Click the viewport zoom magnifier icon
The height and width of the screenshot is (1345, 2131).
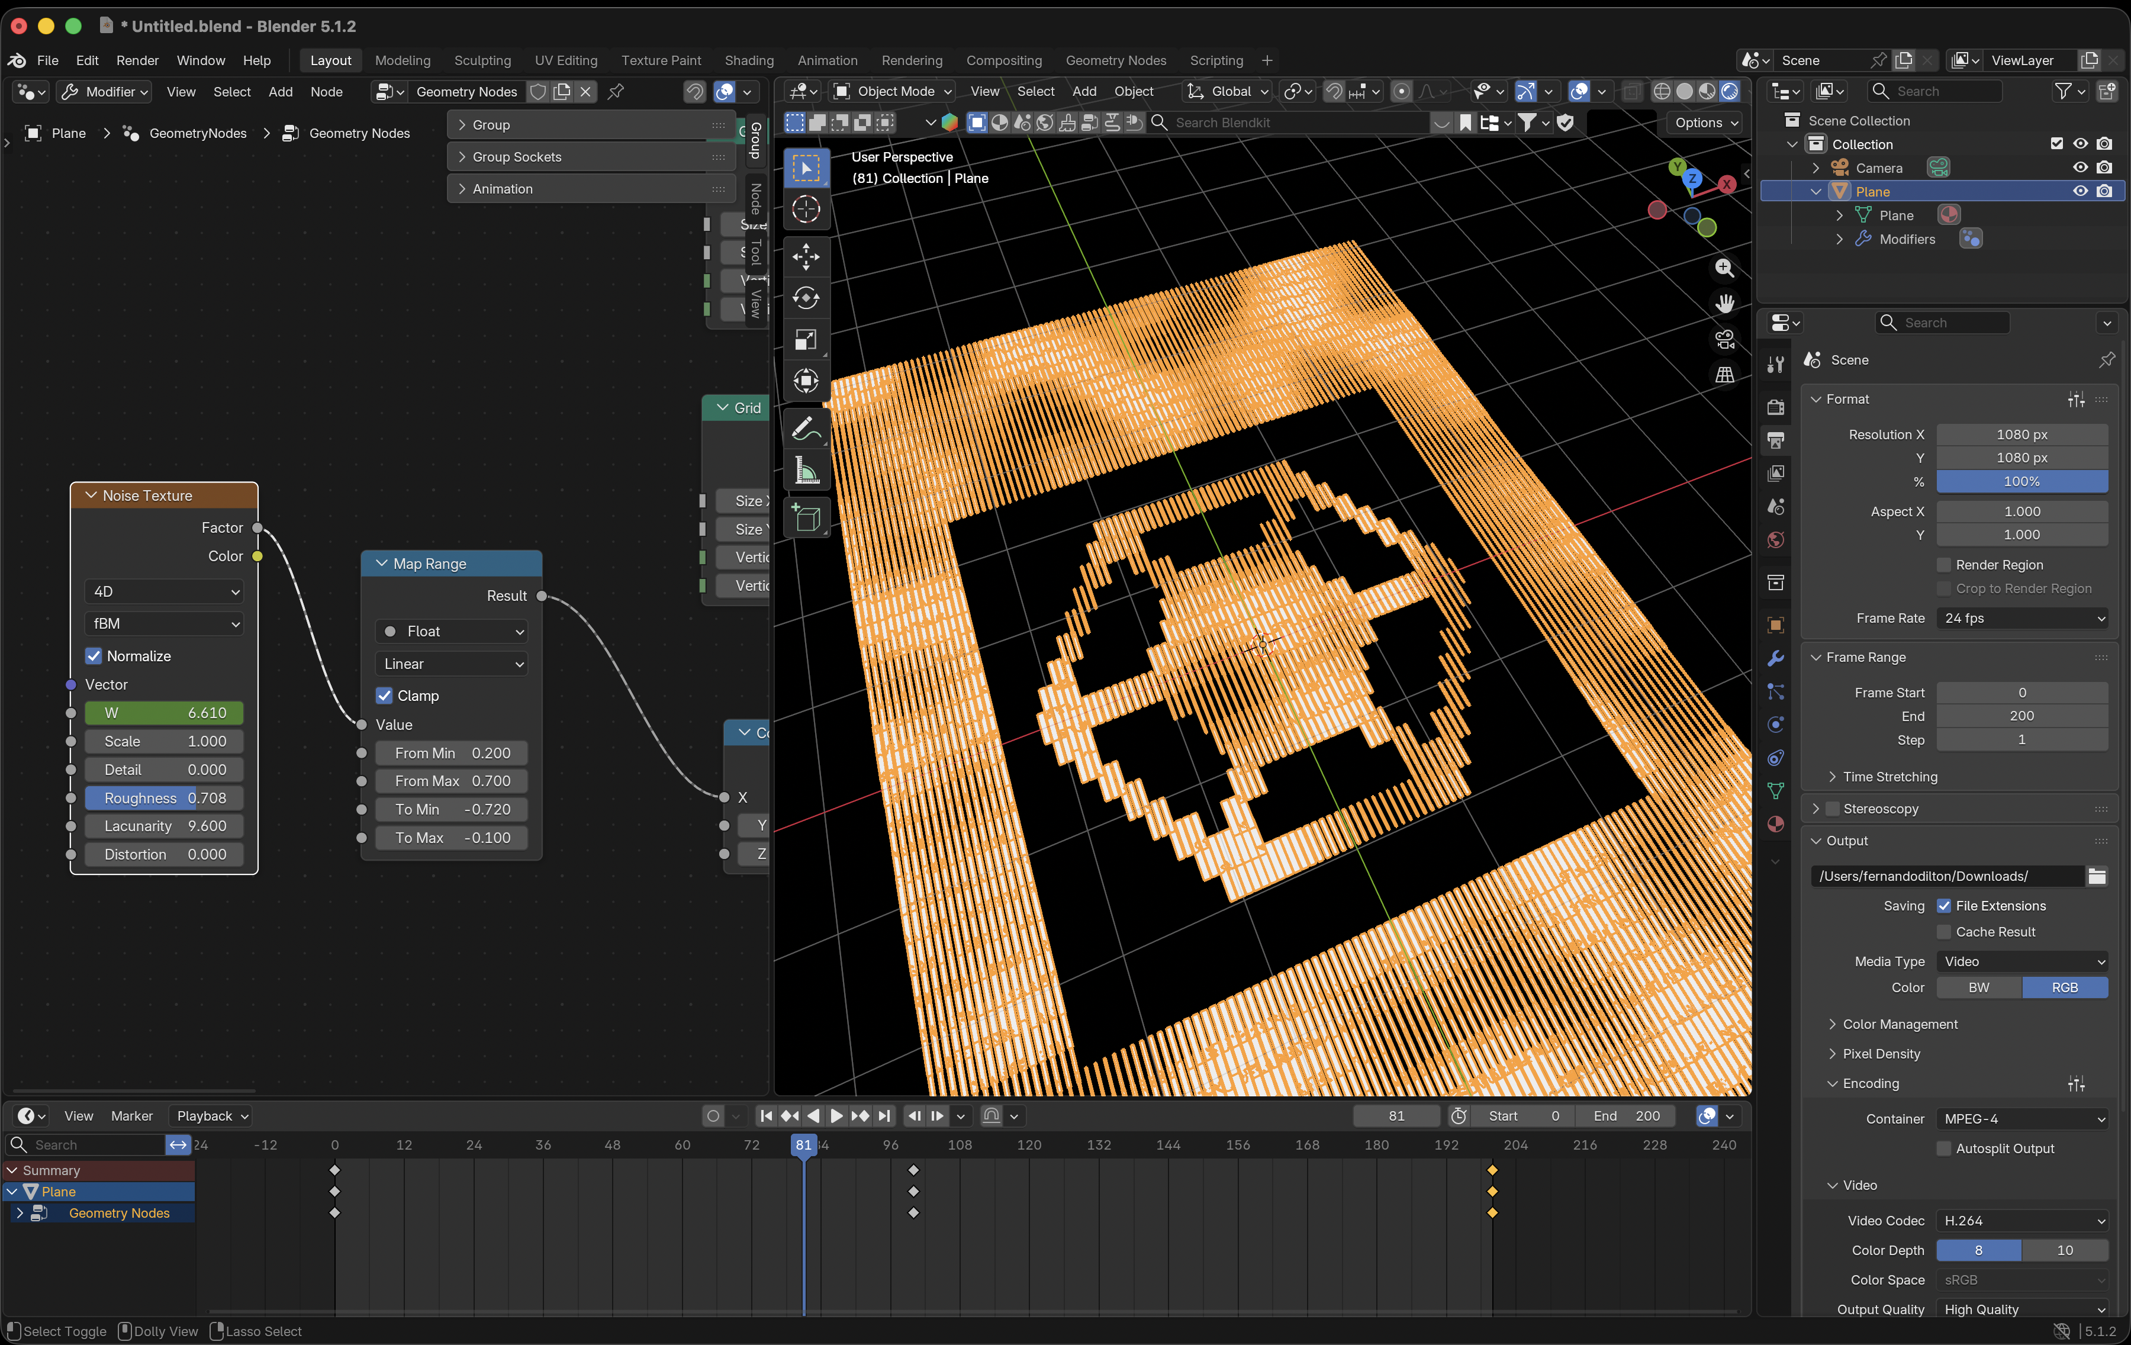coord(1724,268)
